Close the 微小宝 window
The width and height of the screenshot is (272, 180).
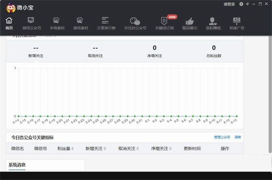[x=266, y=4]
